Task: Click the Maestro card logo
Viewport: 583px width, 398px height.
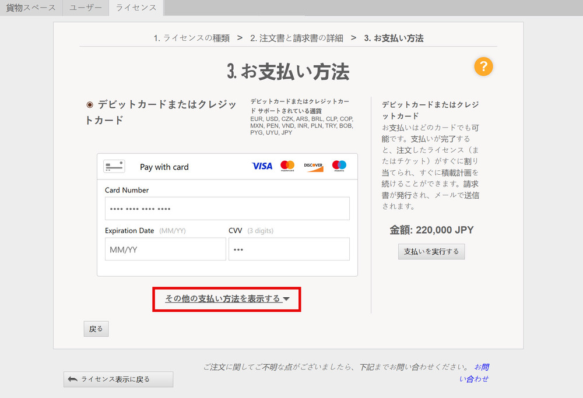Action: [x=339, y=166]
